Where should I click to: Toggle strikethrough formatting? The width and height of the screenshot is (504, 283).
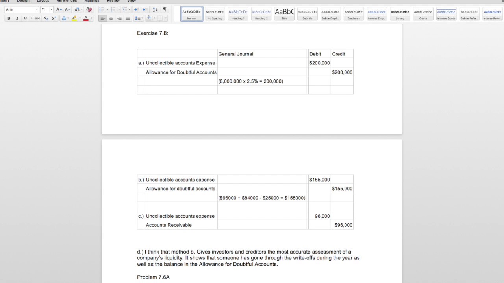[37, 18]
